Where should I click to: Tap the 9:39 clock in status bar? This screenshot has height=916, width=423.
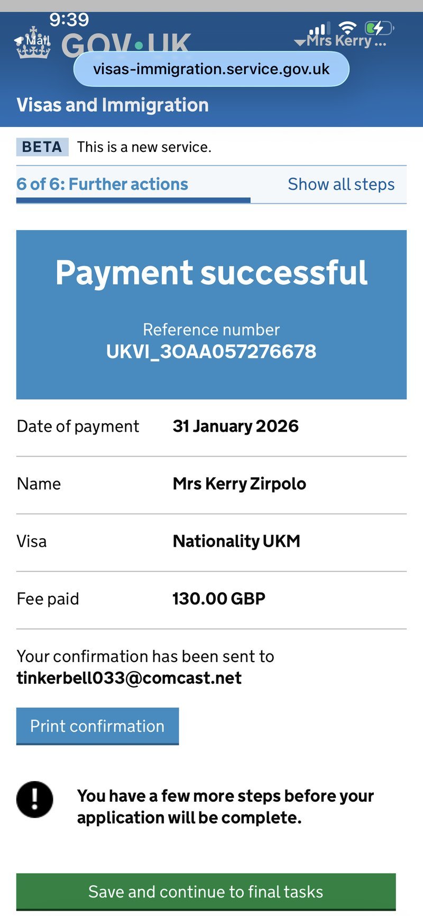(x=69, y=20)
